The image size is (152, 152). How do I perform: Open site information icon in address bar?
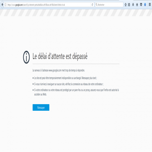tap(6, 5)
